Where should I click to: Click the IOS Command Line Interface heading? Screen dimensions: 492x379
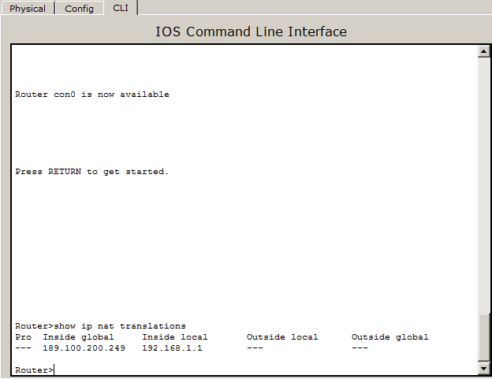tap(251, 32)
